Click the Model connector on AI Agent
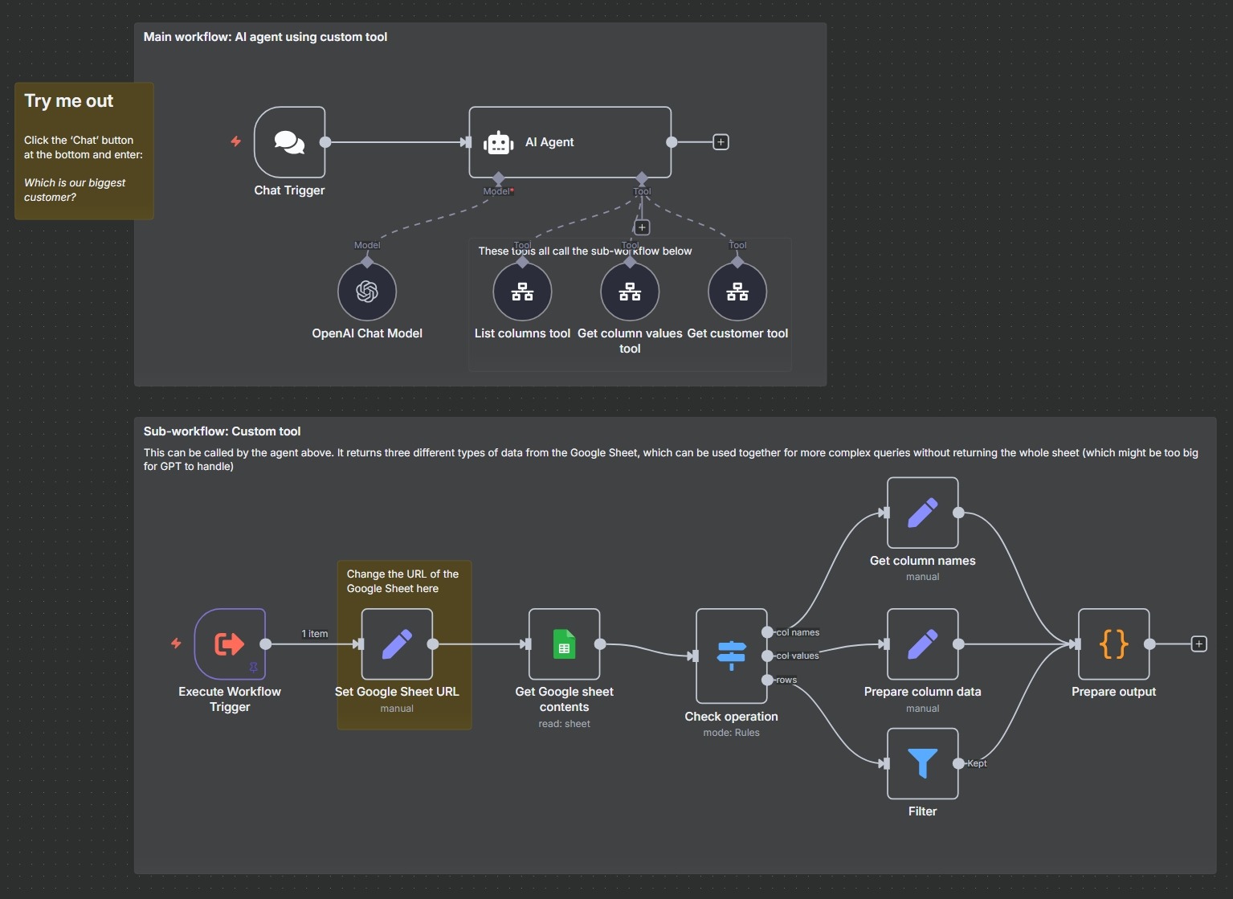Viewport: 1233px width, 899px height. [x=499, y=178]
